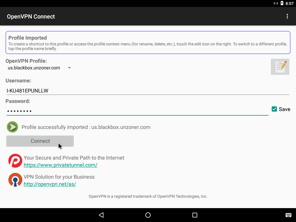Click the battery icon in status bar
Image resolution: width=296 pixels, height=222 pixels.
[x=282, y=3]
